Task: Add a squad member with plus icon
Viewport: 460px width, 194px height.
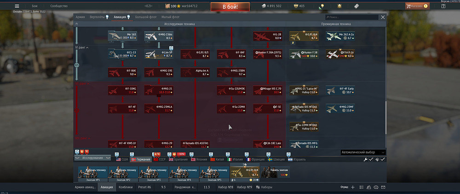Action: click(353, 187)
